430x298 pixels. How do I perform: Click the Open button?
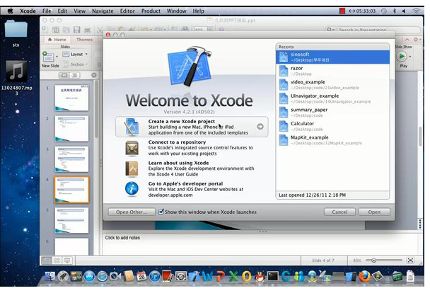pyautogui.click(x=374, y=212)
